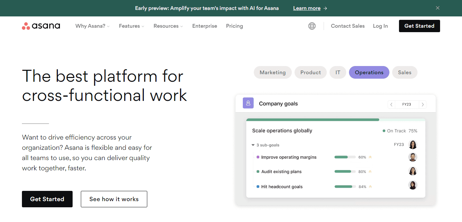Click avatar for Hit headcount goals
462x222 pixels.
[x=413, y=185]
